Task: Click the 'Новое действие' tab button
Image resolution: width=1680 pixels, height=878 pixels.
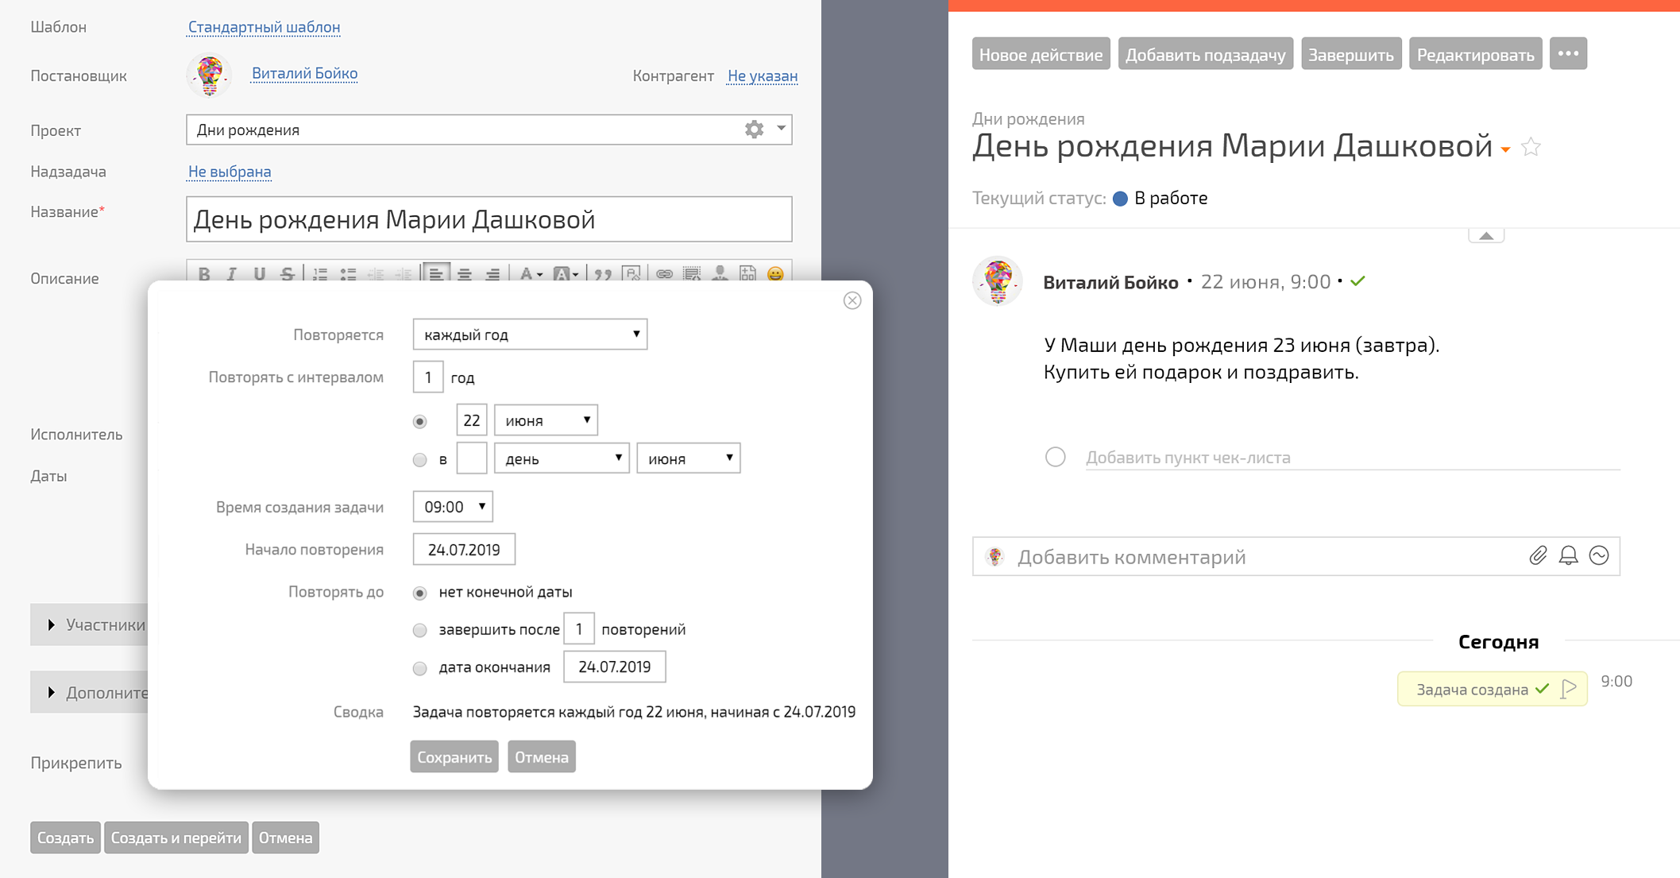Action: coord(1041,53)
